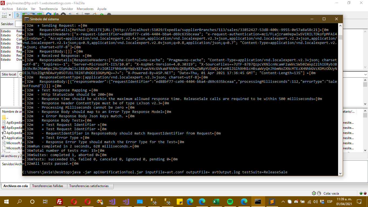Click Símbolo del sistema title bar icon

pos(27,19)
